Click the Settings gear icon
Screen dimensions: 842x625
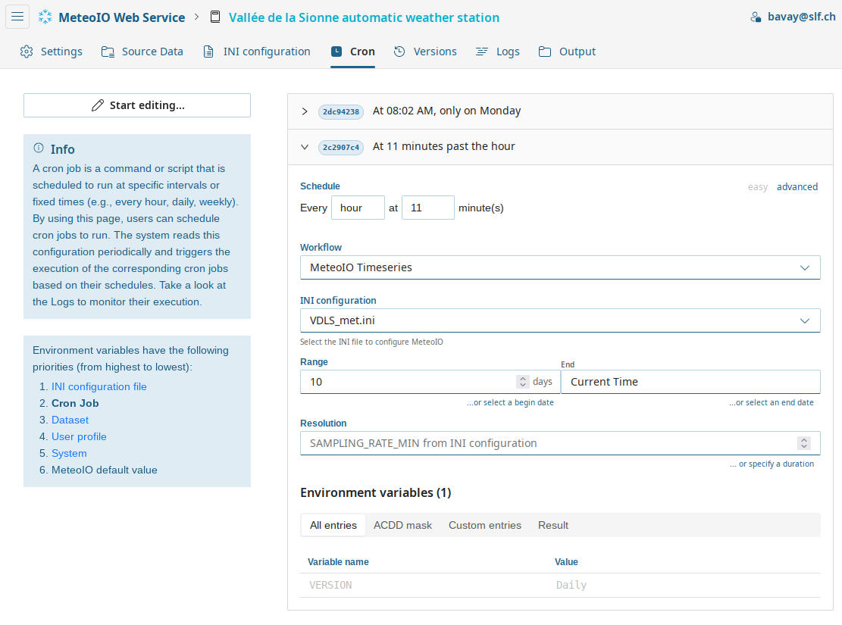pos(27,52)
